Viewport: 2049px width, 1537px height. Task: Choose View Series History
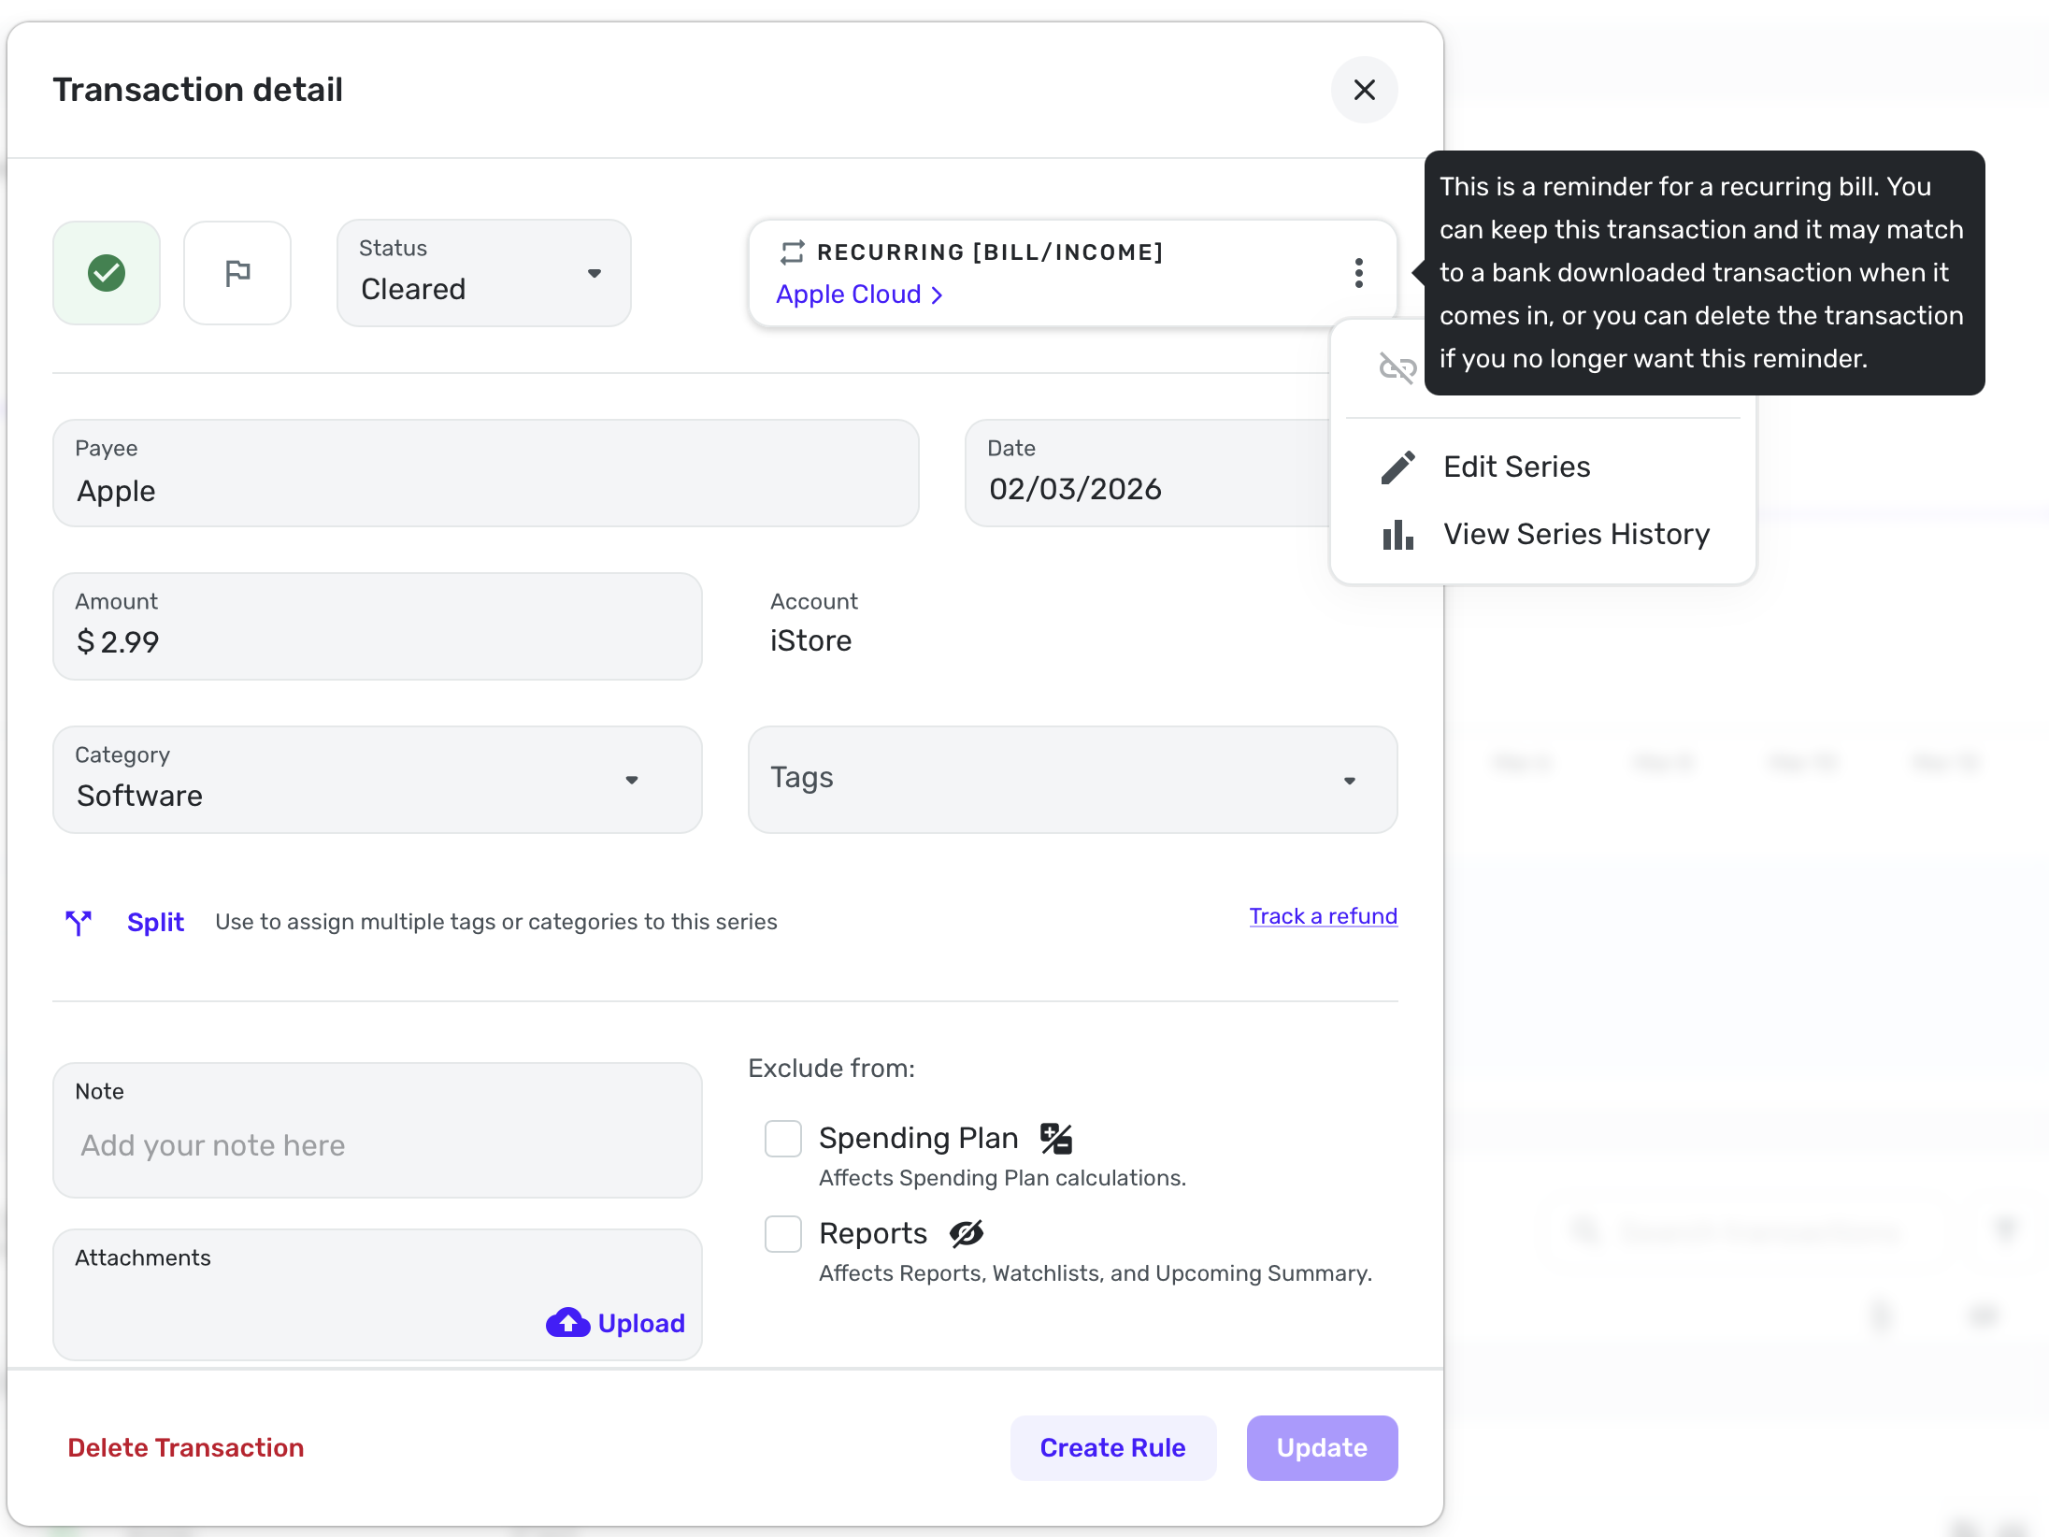(1576, 534)
